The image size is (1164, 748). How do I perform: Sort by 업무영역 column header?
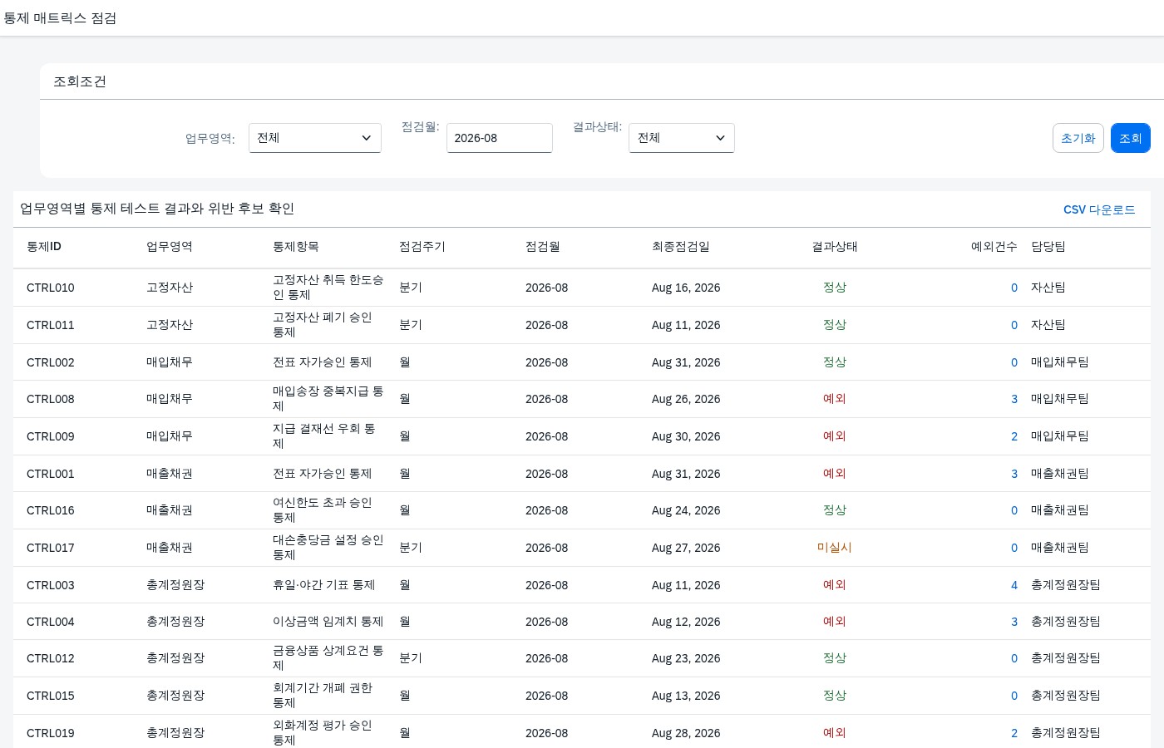coord(170,247)
